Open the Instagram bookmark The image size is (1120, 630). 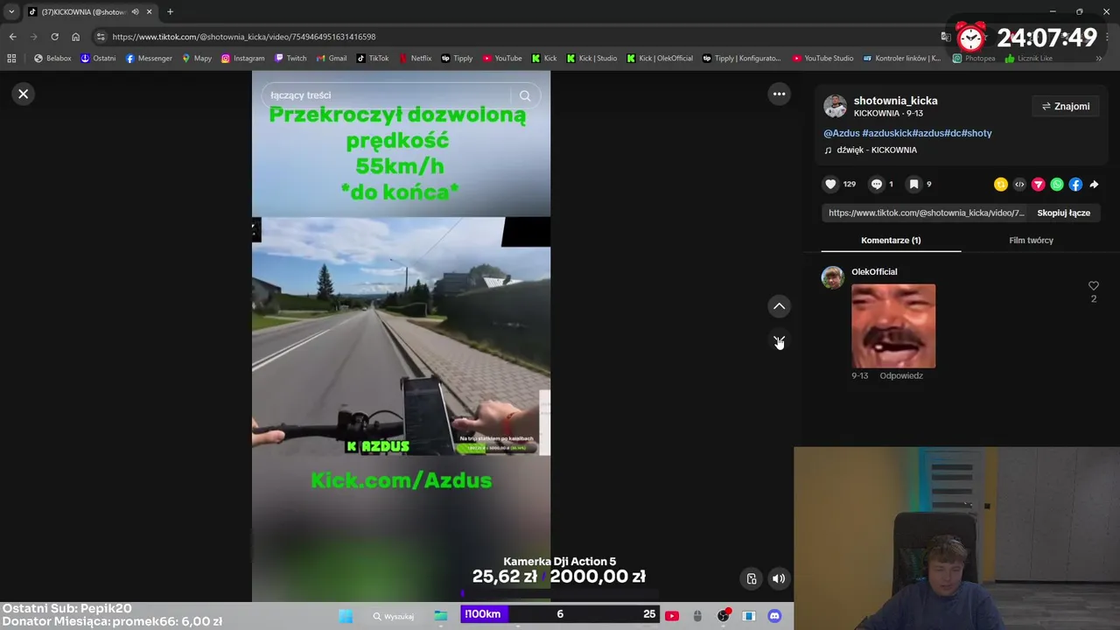click(242, 59)
